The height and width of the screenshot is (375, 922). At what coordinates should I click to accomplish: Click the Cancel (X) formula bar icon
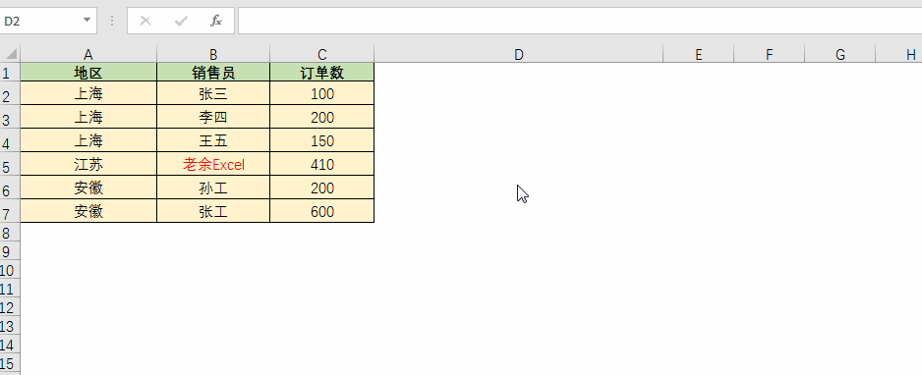(x=145, y=22)
